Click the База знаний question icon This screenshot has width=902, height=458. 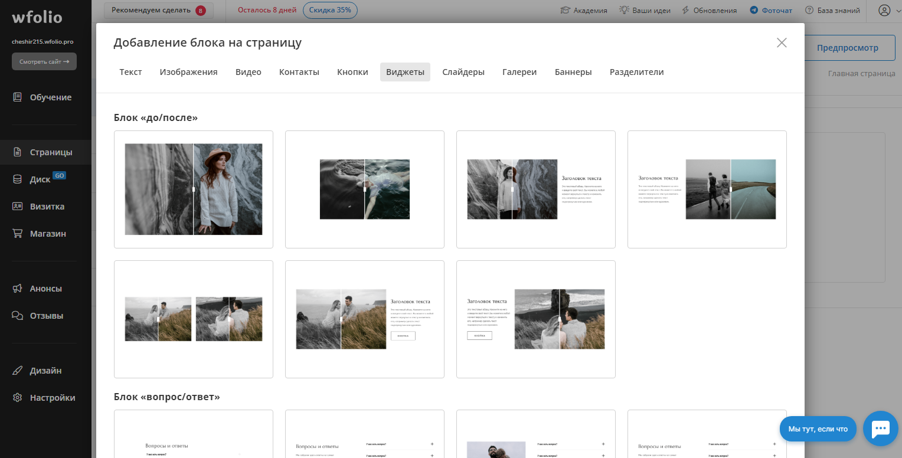(809, 10)
